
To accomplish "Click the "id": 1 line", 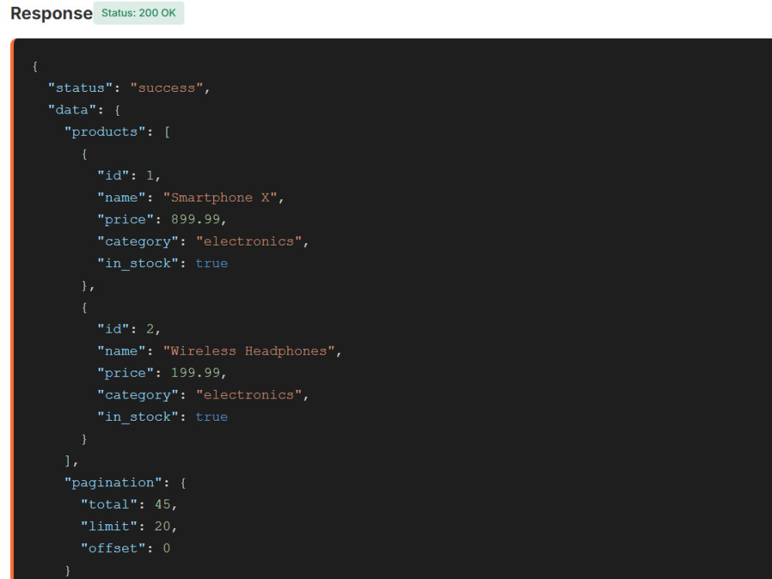I will 129,176.
